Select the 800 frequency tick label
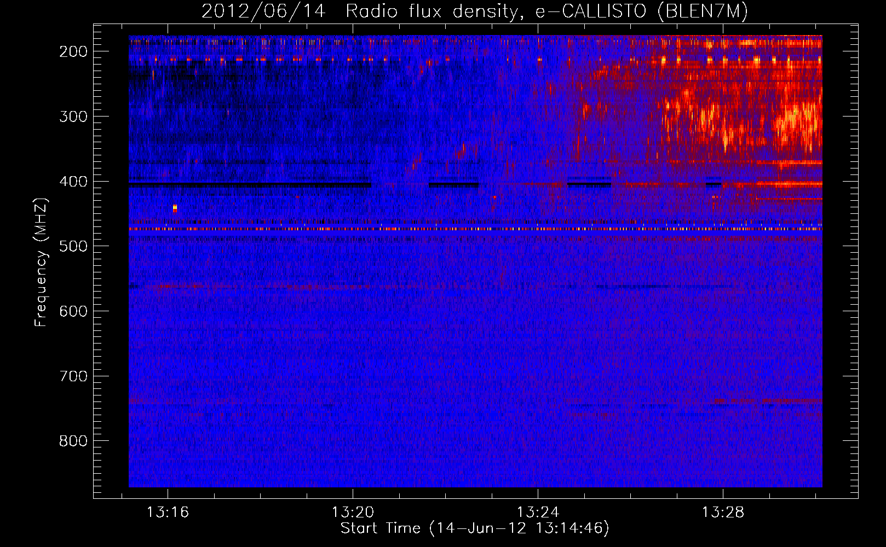Image resolution: width=886 pixels, height=547 pixels. coord(73,441)
